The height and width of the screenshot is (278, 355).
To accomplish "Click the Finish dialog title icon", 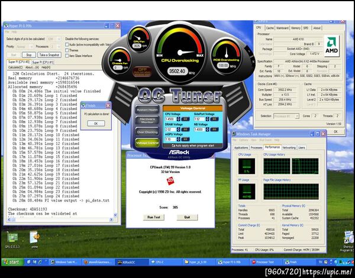I will [x=83, y=106].
